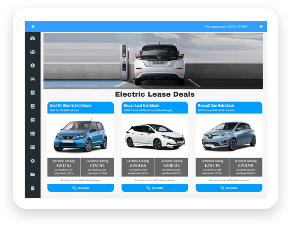Open the clipboard icon in sidebar

32,188
